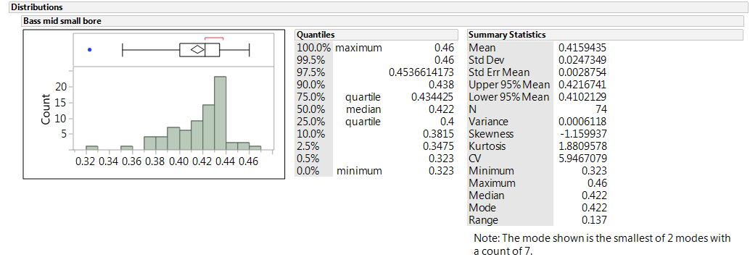Screen dimensions: 750x265
Task: Click the 75.0% quartile value 0.434425
Action: pyautogui.click(x=432, y=98)
